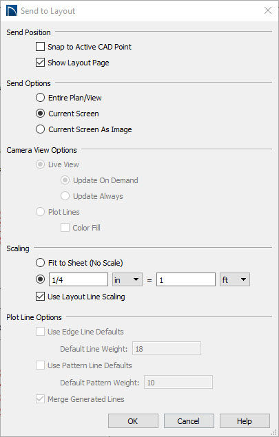Click the Default Pattern Weight field
279x437 pixels.
(178, 382)
